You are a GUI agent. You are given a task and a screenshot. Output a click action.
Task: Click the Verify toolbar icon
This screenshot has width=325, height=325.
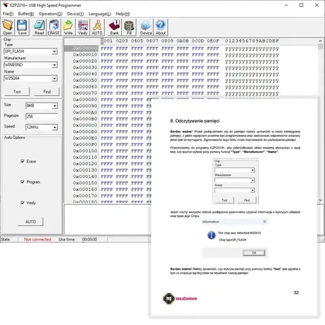pyautogui.click(x=83, y=27)
